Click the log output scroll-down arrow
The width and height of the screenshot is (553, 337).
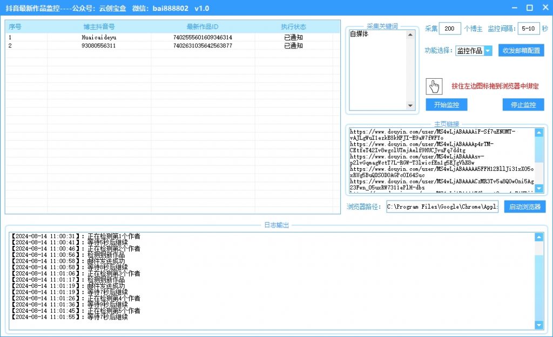tap(538, 325)
